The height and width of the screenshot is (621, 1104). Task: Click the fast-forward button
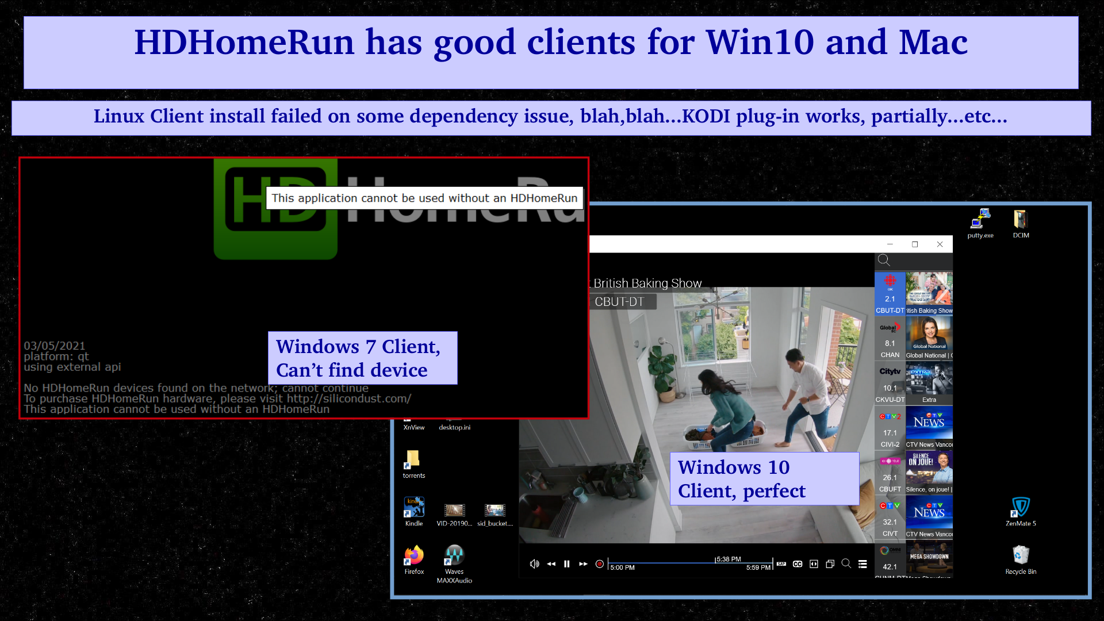583,564
